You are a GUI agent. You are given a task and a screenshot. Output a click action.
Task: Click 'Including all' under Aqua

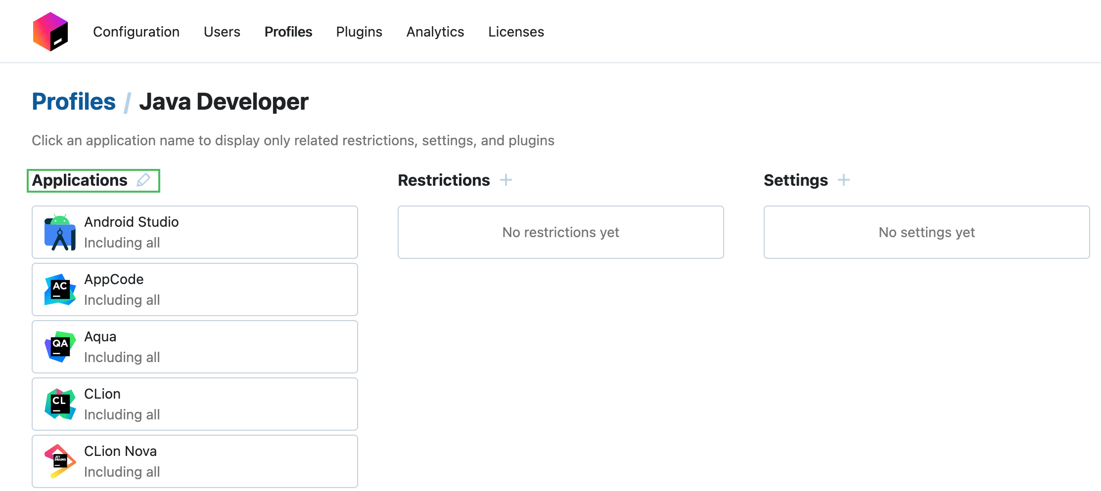tap(122, 357)
